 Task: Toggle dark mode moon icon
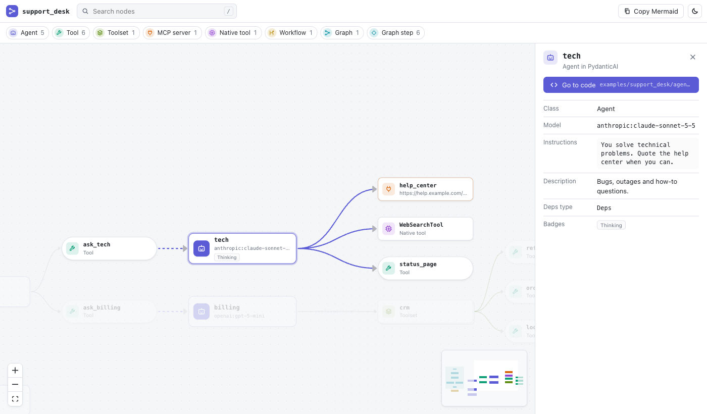click(x=695, y=11)
